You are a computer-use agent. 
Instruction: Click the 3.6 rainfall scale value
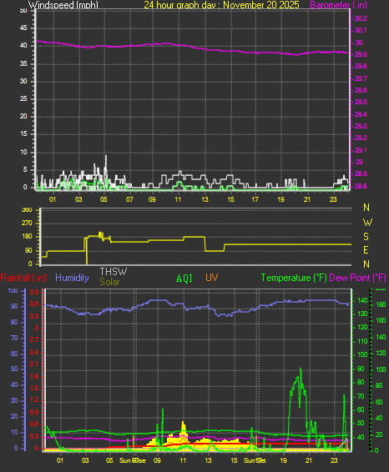pos(34,304)
